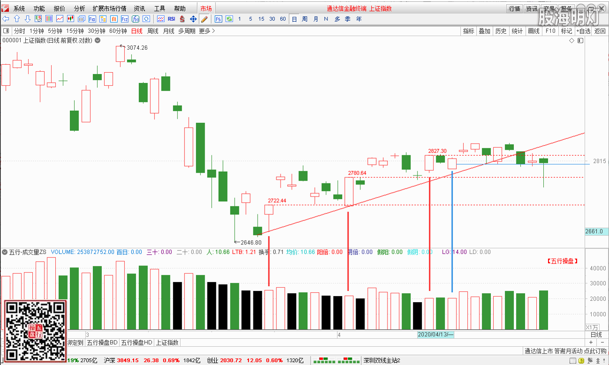Open settings dropdown beside 五行-成交量ZS
Image resolution: width=609 pixels, height=365 pixels.
coord(5,252)
